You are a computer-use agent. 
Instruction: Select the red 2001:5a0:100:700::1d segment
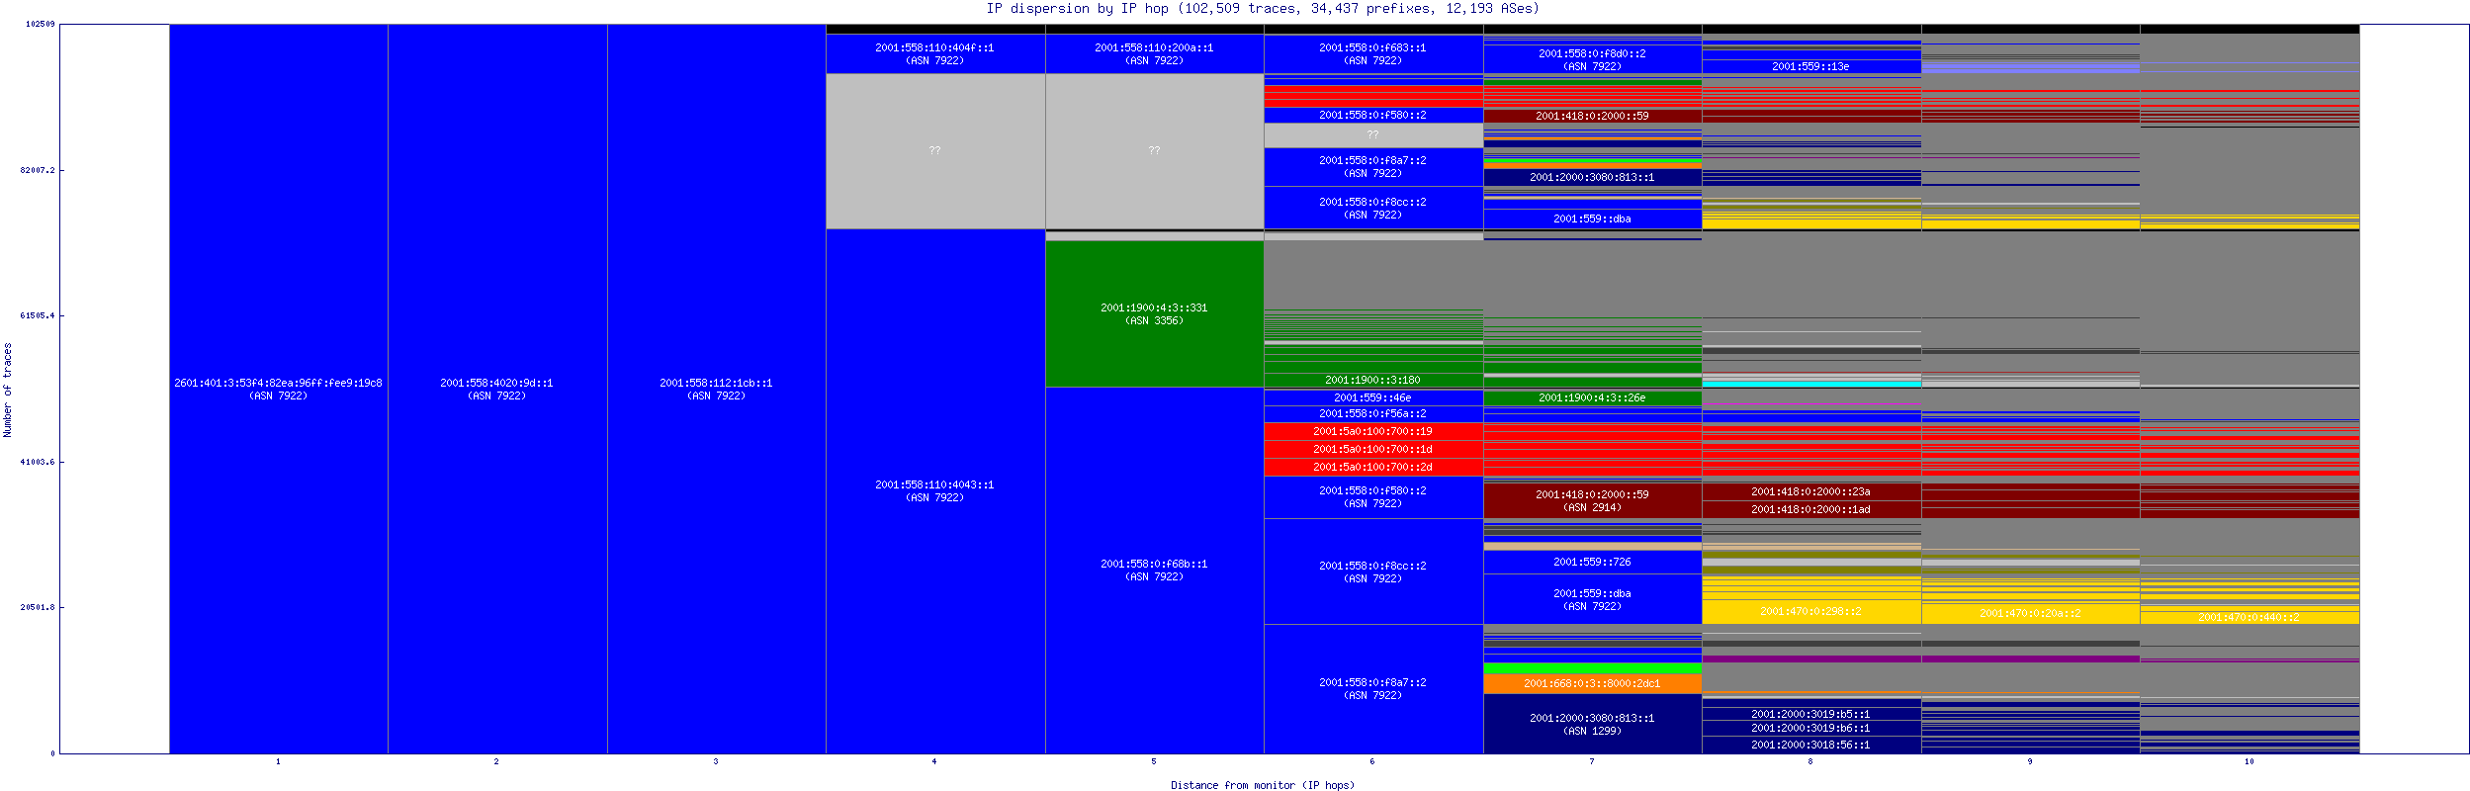tap(1372, 449)
